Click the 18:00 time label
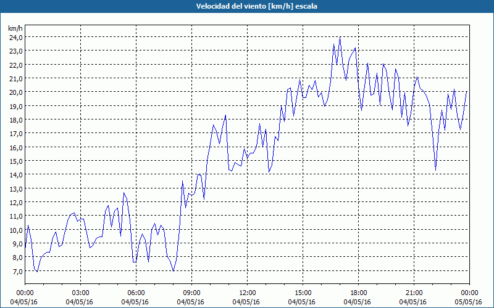The height and width of the screenshot is (308, 494). click(x=359, y=293)
